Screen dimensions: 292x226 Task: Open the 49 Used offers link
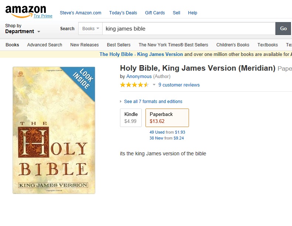pos(157,132)
